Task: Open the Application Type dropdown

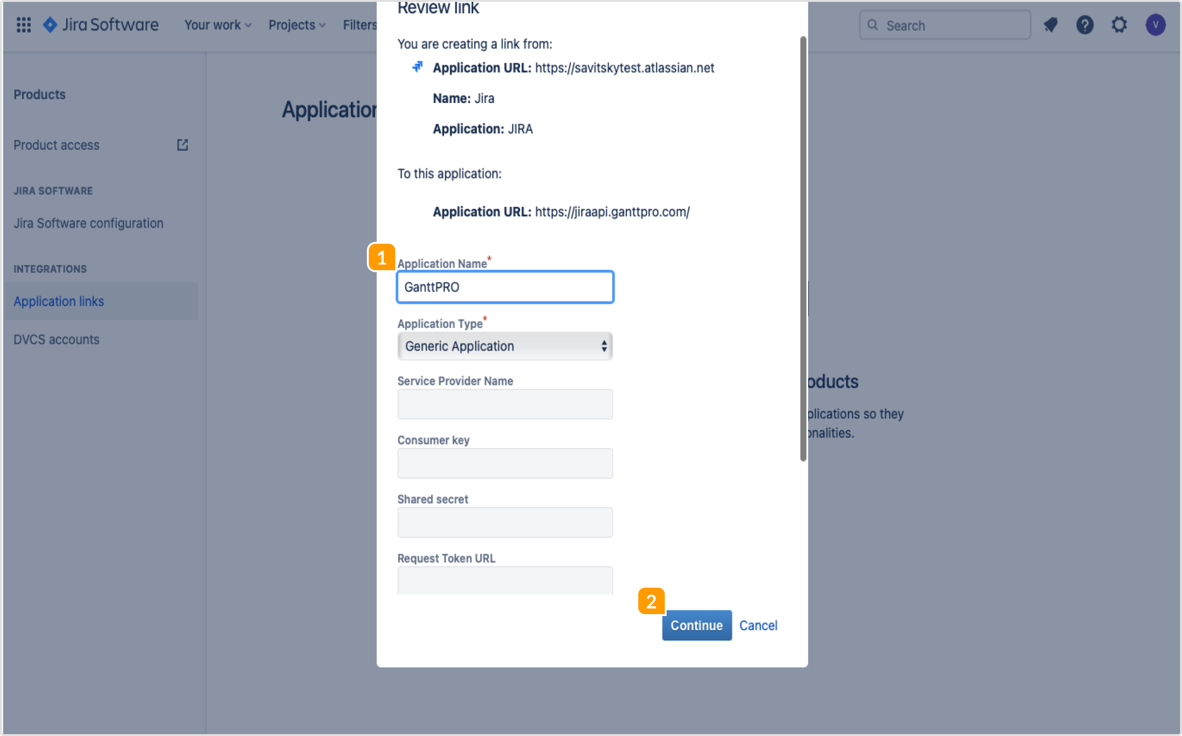Action: 505,346
